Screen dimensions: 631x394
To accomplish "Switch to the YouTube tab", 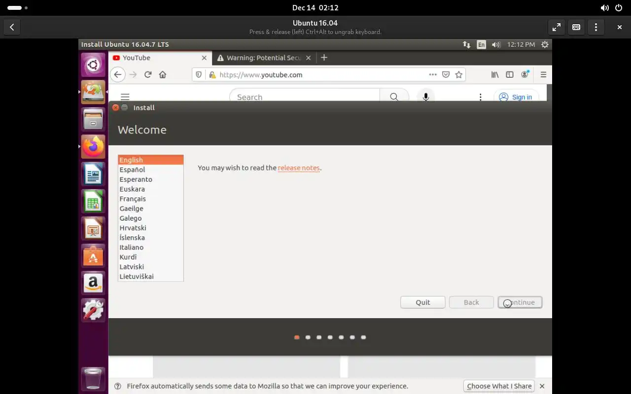I will pyautogui.click(x=160, y=58).
